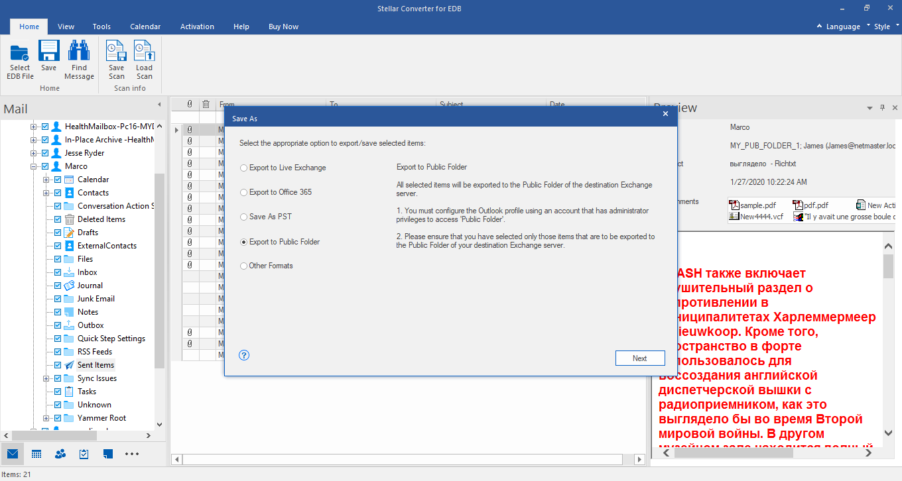Open the Calendar ribbon tab
Image resolution: width=902 pixels, height=481 pixels.
click(x=145, y=27)
